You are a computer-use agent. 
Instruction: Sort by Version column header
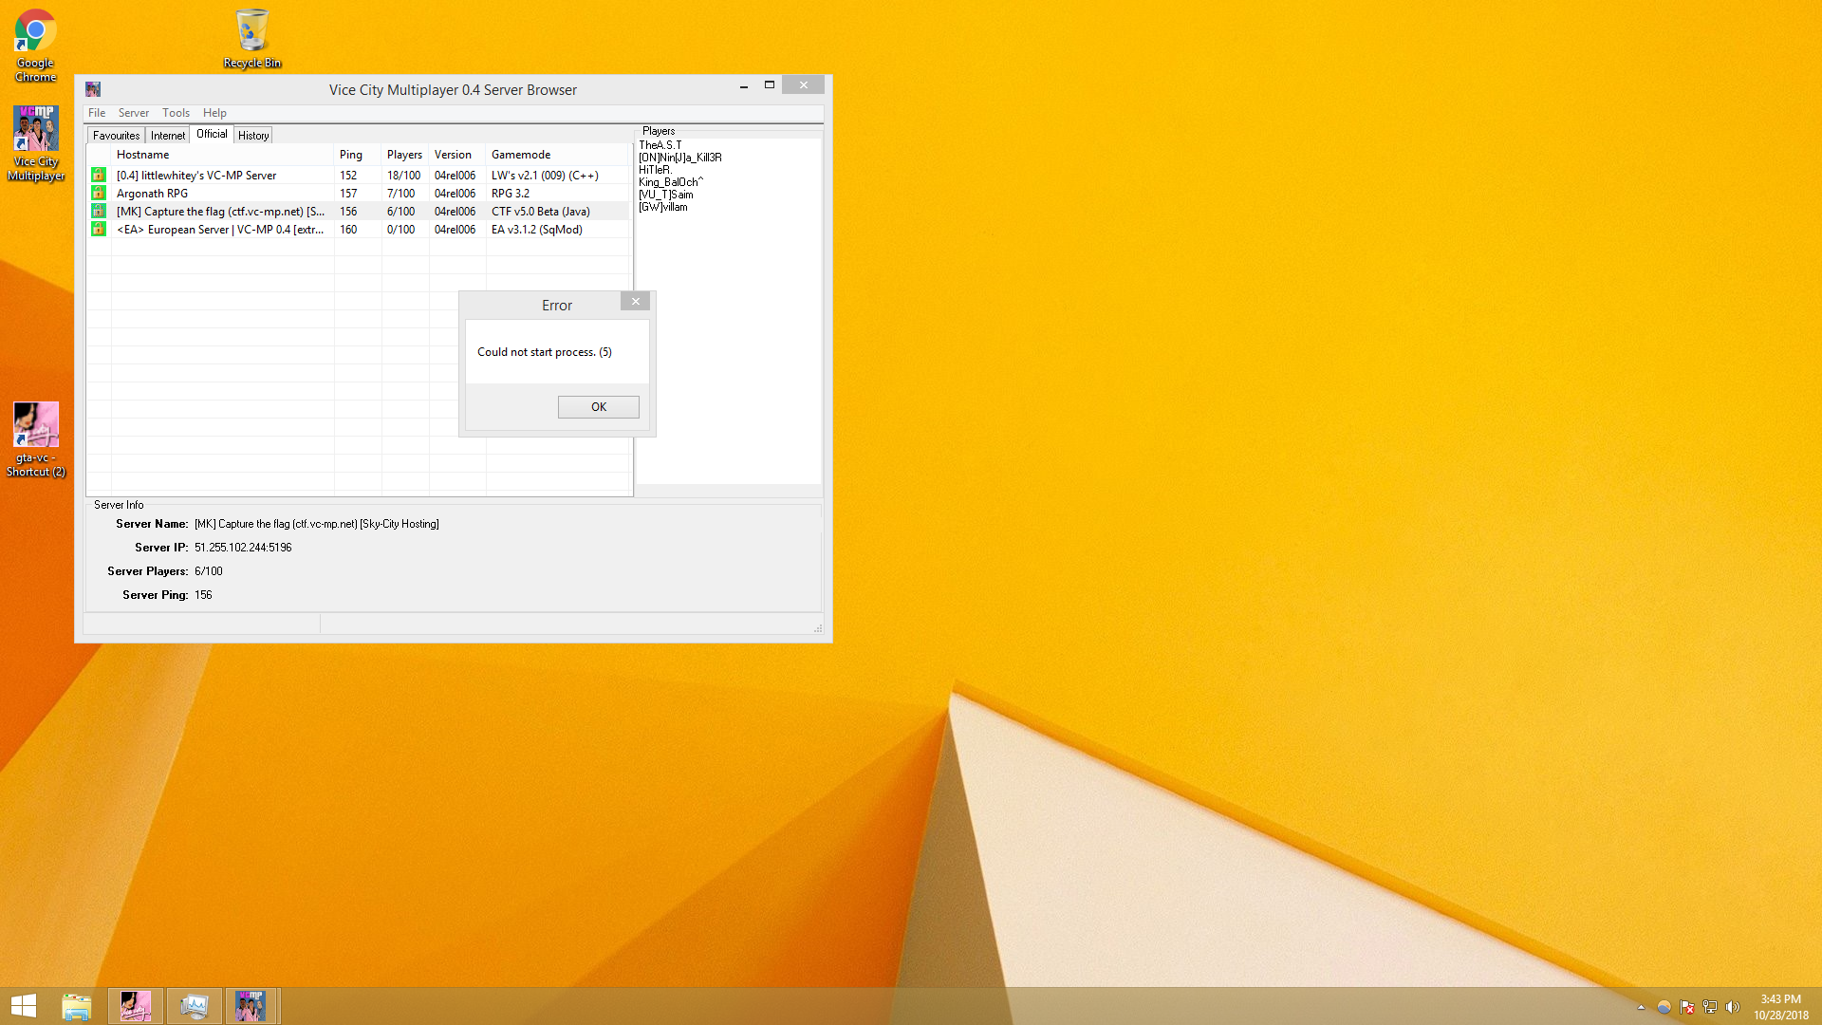tap(457, 155)
